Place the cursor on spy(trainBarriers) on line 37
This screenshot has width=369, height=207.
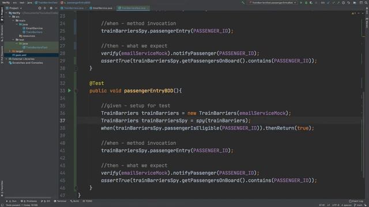point(221,121)
